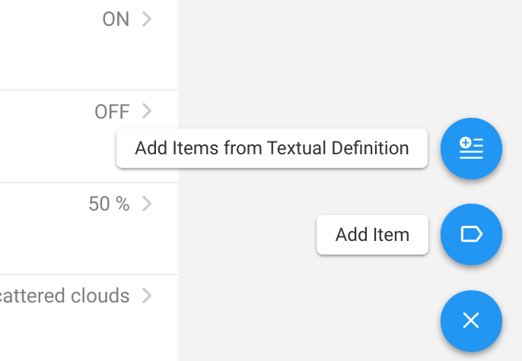Tap the label outline glyph in the middle round button

(472, 235)
